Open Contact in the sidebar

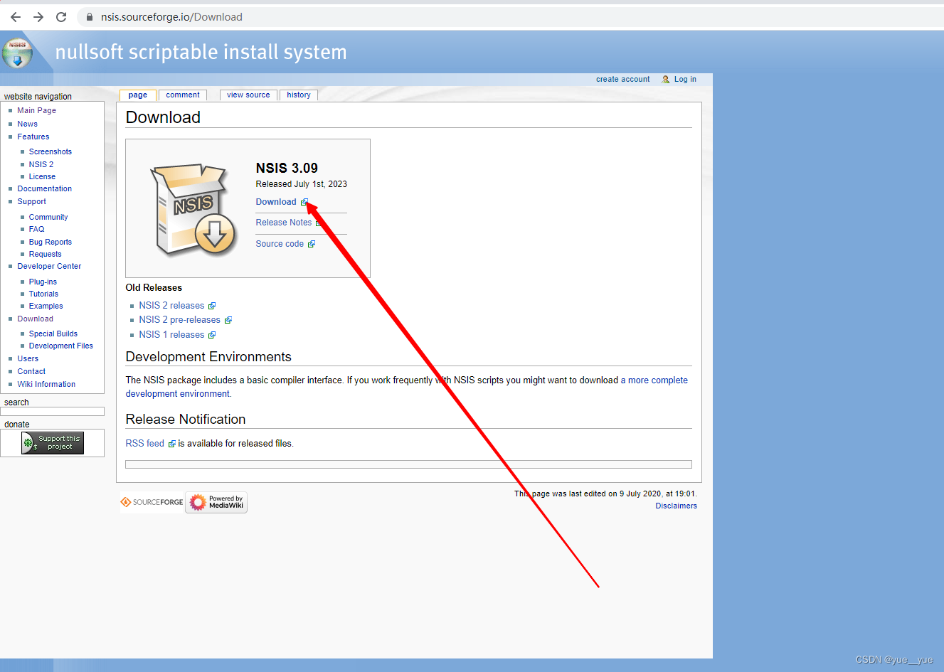[31, 372]
